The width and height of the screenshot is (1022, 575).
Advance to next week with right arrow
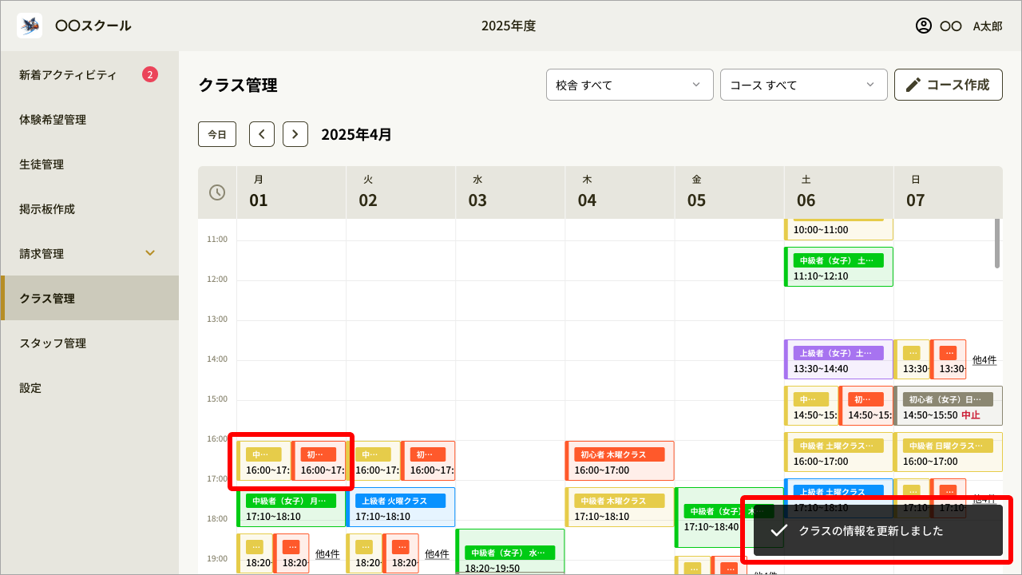[x=295, y=134]
